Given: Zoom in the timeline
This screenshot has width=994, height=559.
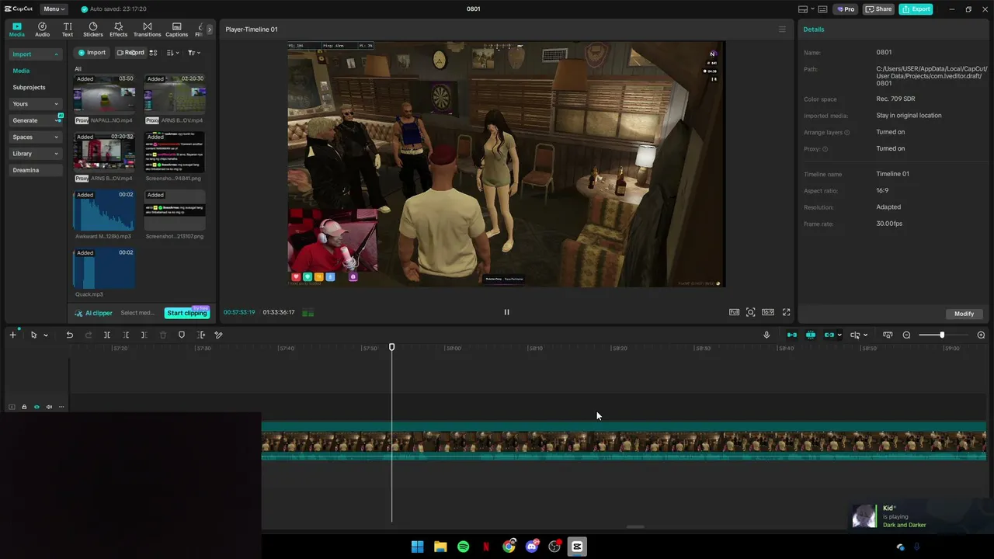Looking at the screenshot, I should 981,335.
